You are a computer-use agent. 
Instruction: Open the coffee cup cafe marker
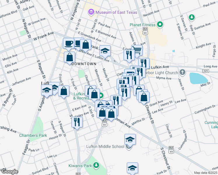tap(68, 43)
